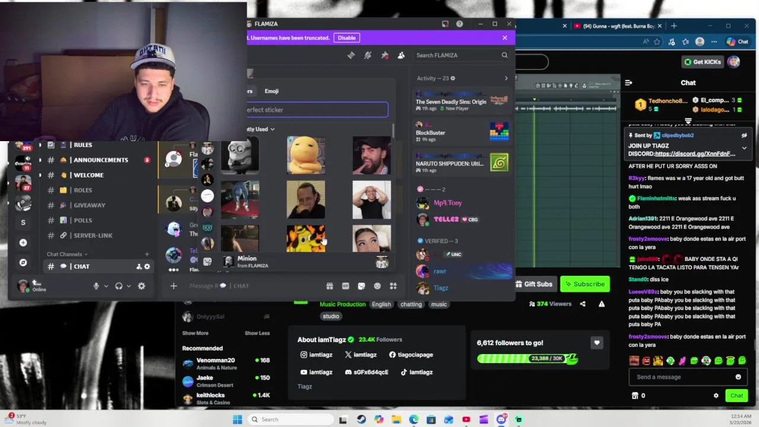This screenshot has height=427, width=759.
Task: Collapse the Kick chat panel
Action: tap(629, 83)
